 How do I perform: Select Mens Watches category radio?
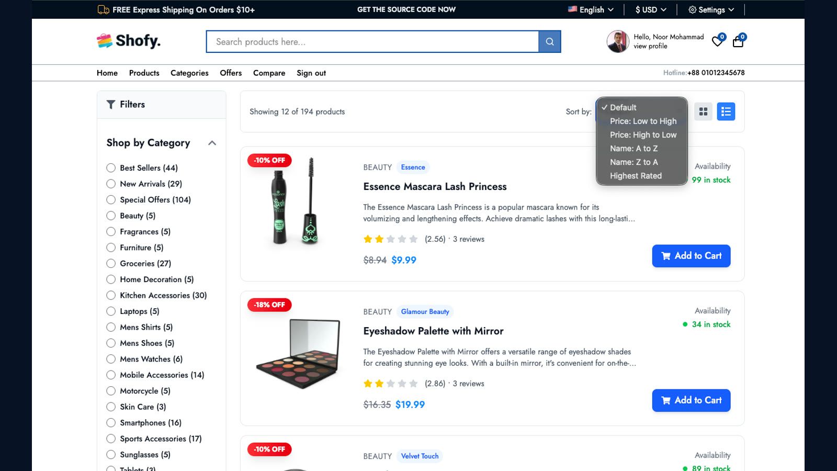click(x=111, y=359)
